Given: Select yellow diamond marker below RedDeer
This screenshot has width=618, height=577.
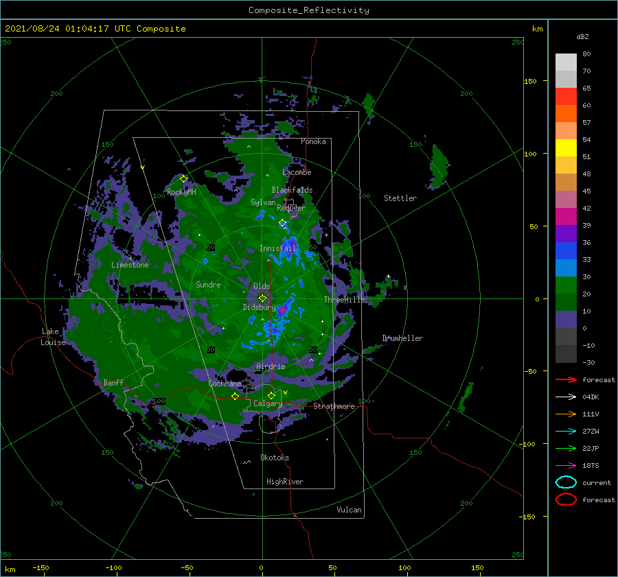Looking at the screenshot, I should 282,223.
